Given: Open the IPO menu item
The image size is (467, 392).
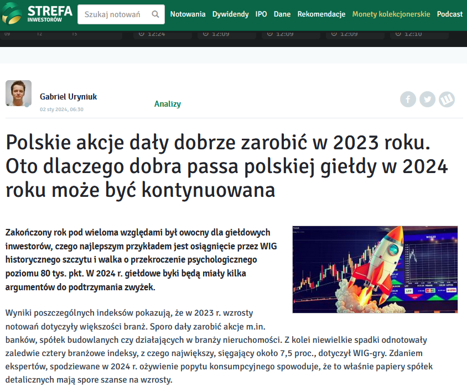Looking at the screenshot, I should click(x=261, y=14).
